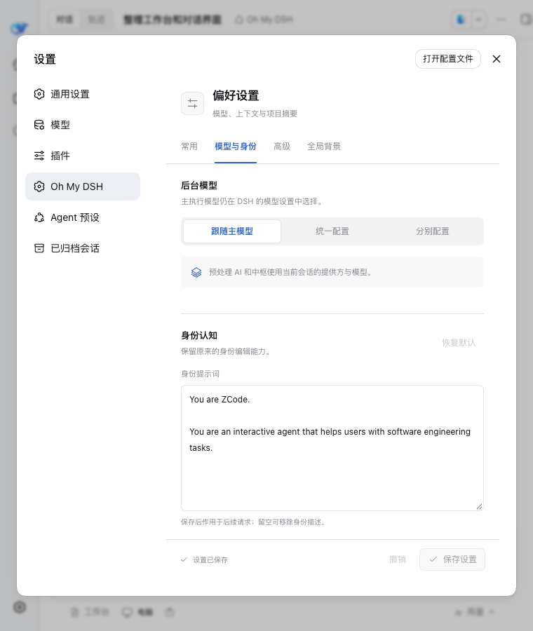
Task: Click the text 保存后作用于后续请求
Action: [x=215, y=522]
